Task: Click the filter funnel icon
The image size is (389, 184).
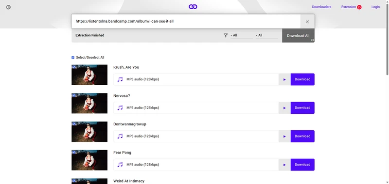Action: (x=225, y=35)
